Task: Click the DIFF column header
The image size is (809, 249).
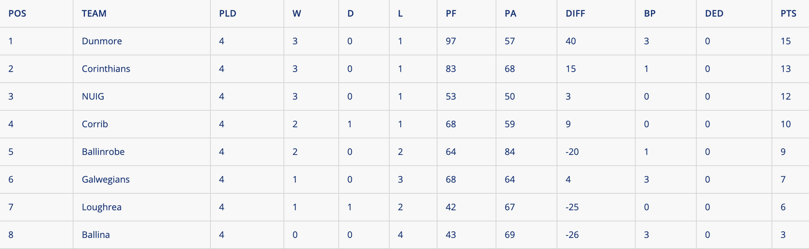Action: pos(576,13)
